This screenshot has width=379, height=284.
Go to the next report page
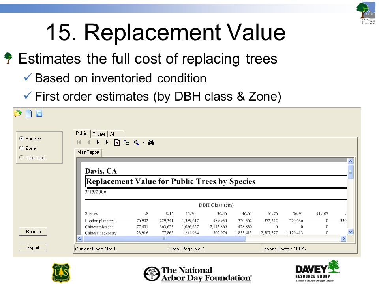[98, 142]
